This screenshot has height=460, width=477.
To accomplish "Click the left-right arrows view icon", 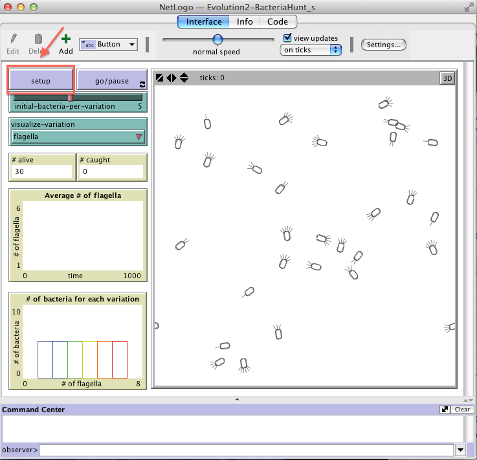I will point(172,78).
